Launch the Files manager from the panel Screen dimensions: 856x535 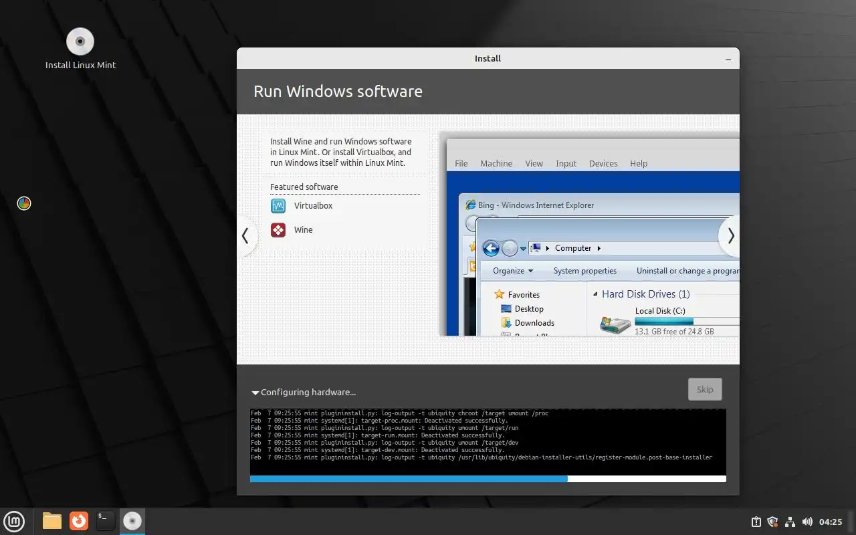click(52, 521)
